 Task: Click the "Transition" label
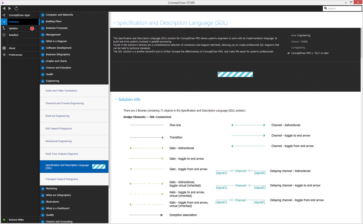coord(176,137)
